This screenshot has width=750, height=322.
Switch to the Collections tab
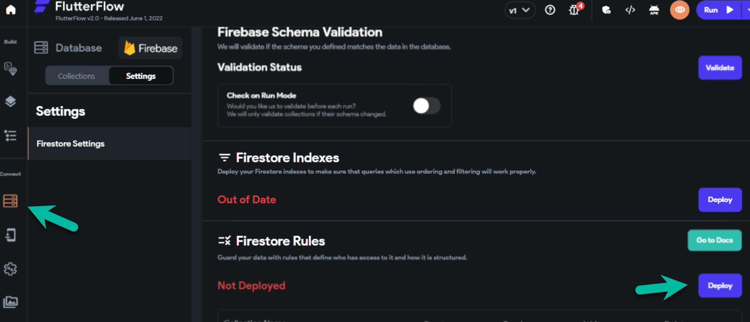coord(76,76)
